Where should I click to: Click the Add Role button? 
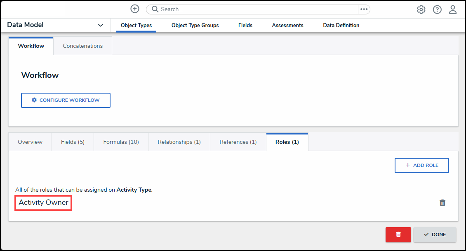[x=421, y=165]
